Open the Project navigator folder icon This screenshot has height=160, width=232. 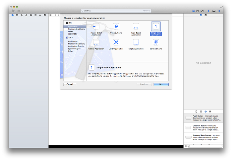point(13,15)
